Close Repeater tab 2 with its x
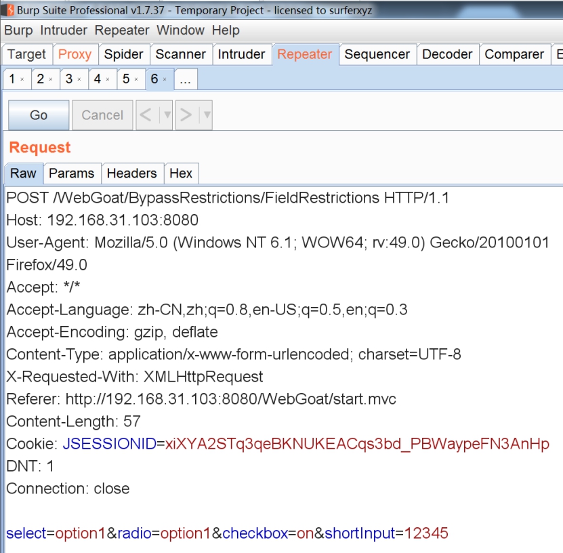 [51, 79]
